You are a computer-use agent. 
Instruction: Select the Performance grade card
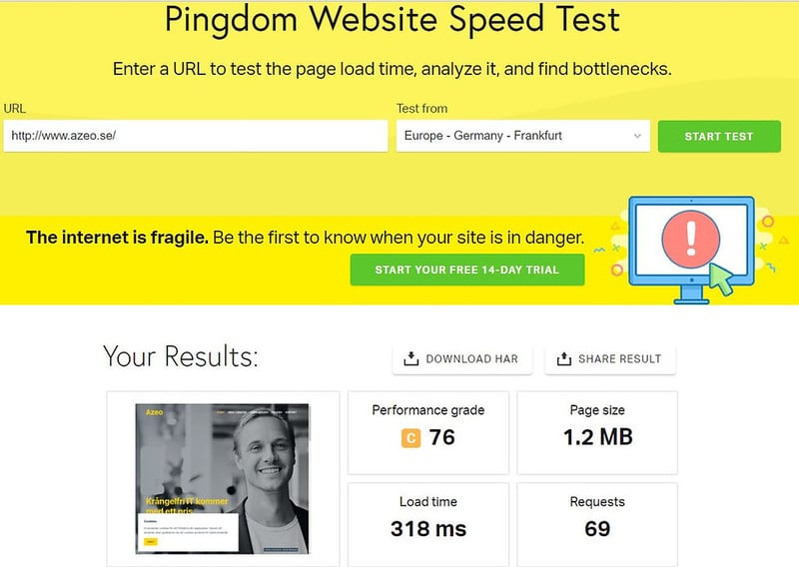[x=428, y=432]
